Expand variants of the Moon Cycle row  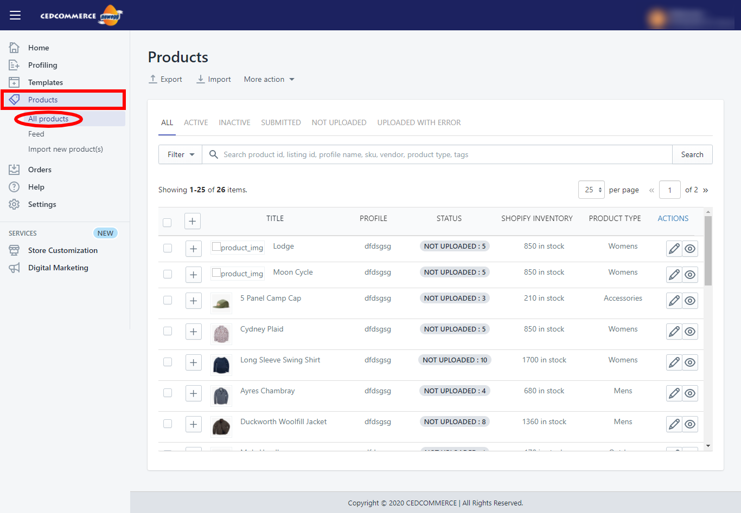click(x=193, y=275)
